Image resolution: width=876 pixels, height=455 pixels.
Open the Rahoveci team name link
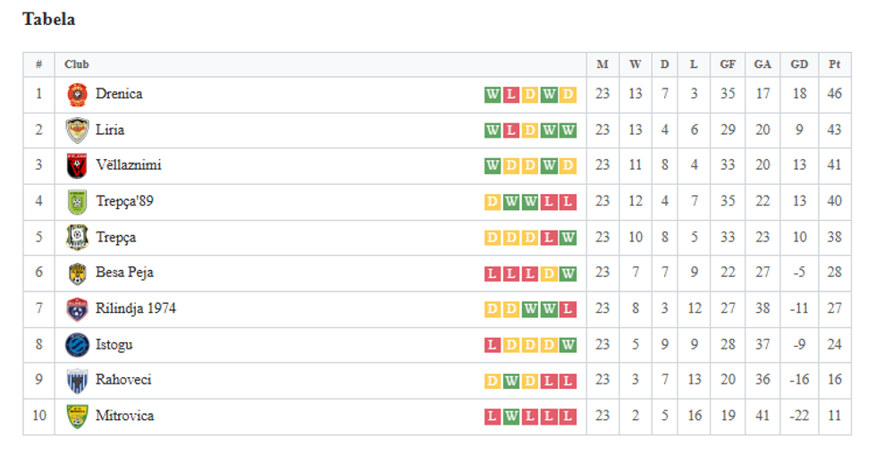[x=123, y=380]
